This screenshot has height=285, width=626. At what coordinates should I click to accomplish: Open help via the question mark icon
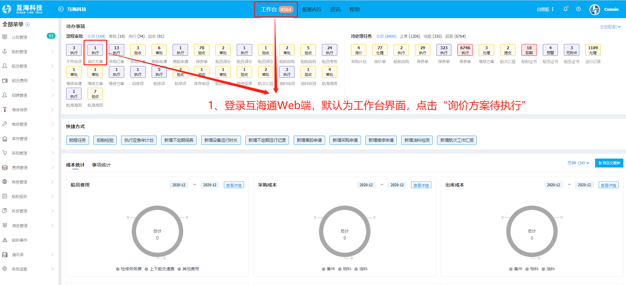tap(578, 9)
